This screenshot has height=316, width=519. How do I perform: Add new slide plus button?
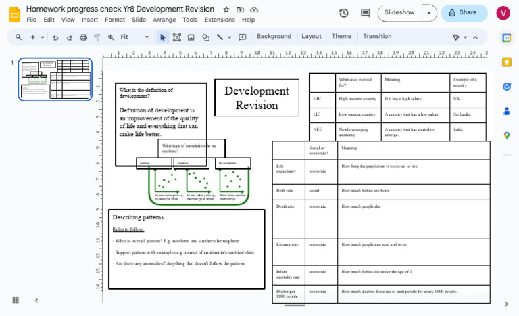tap(32, 37)
